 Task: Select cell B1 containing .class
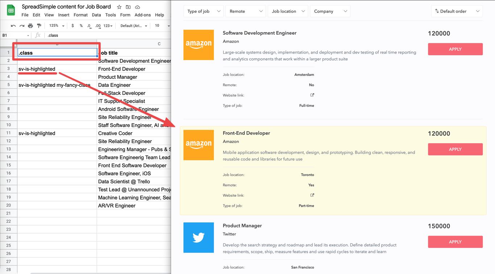pyautogui.click(x=57, y=53)
